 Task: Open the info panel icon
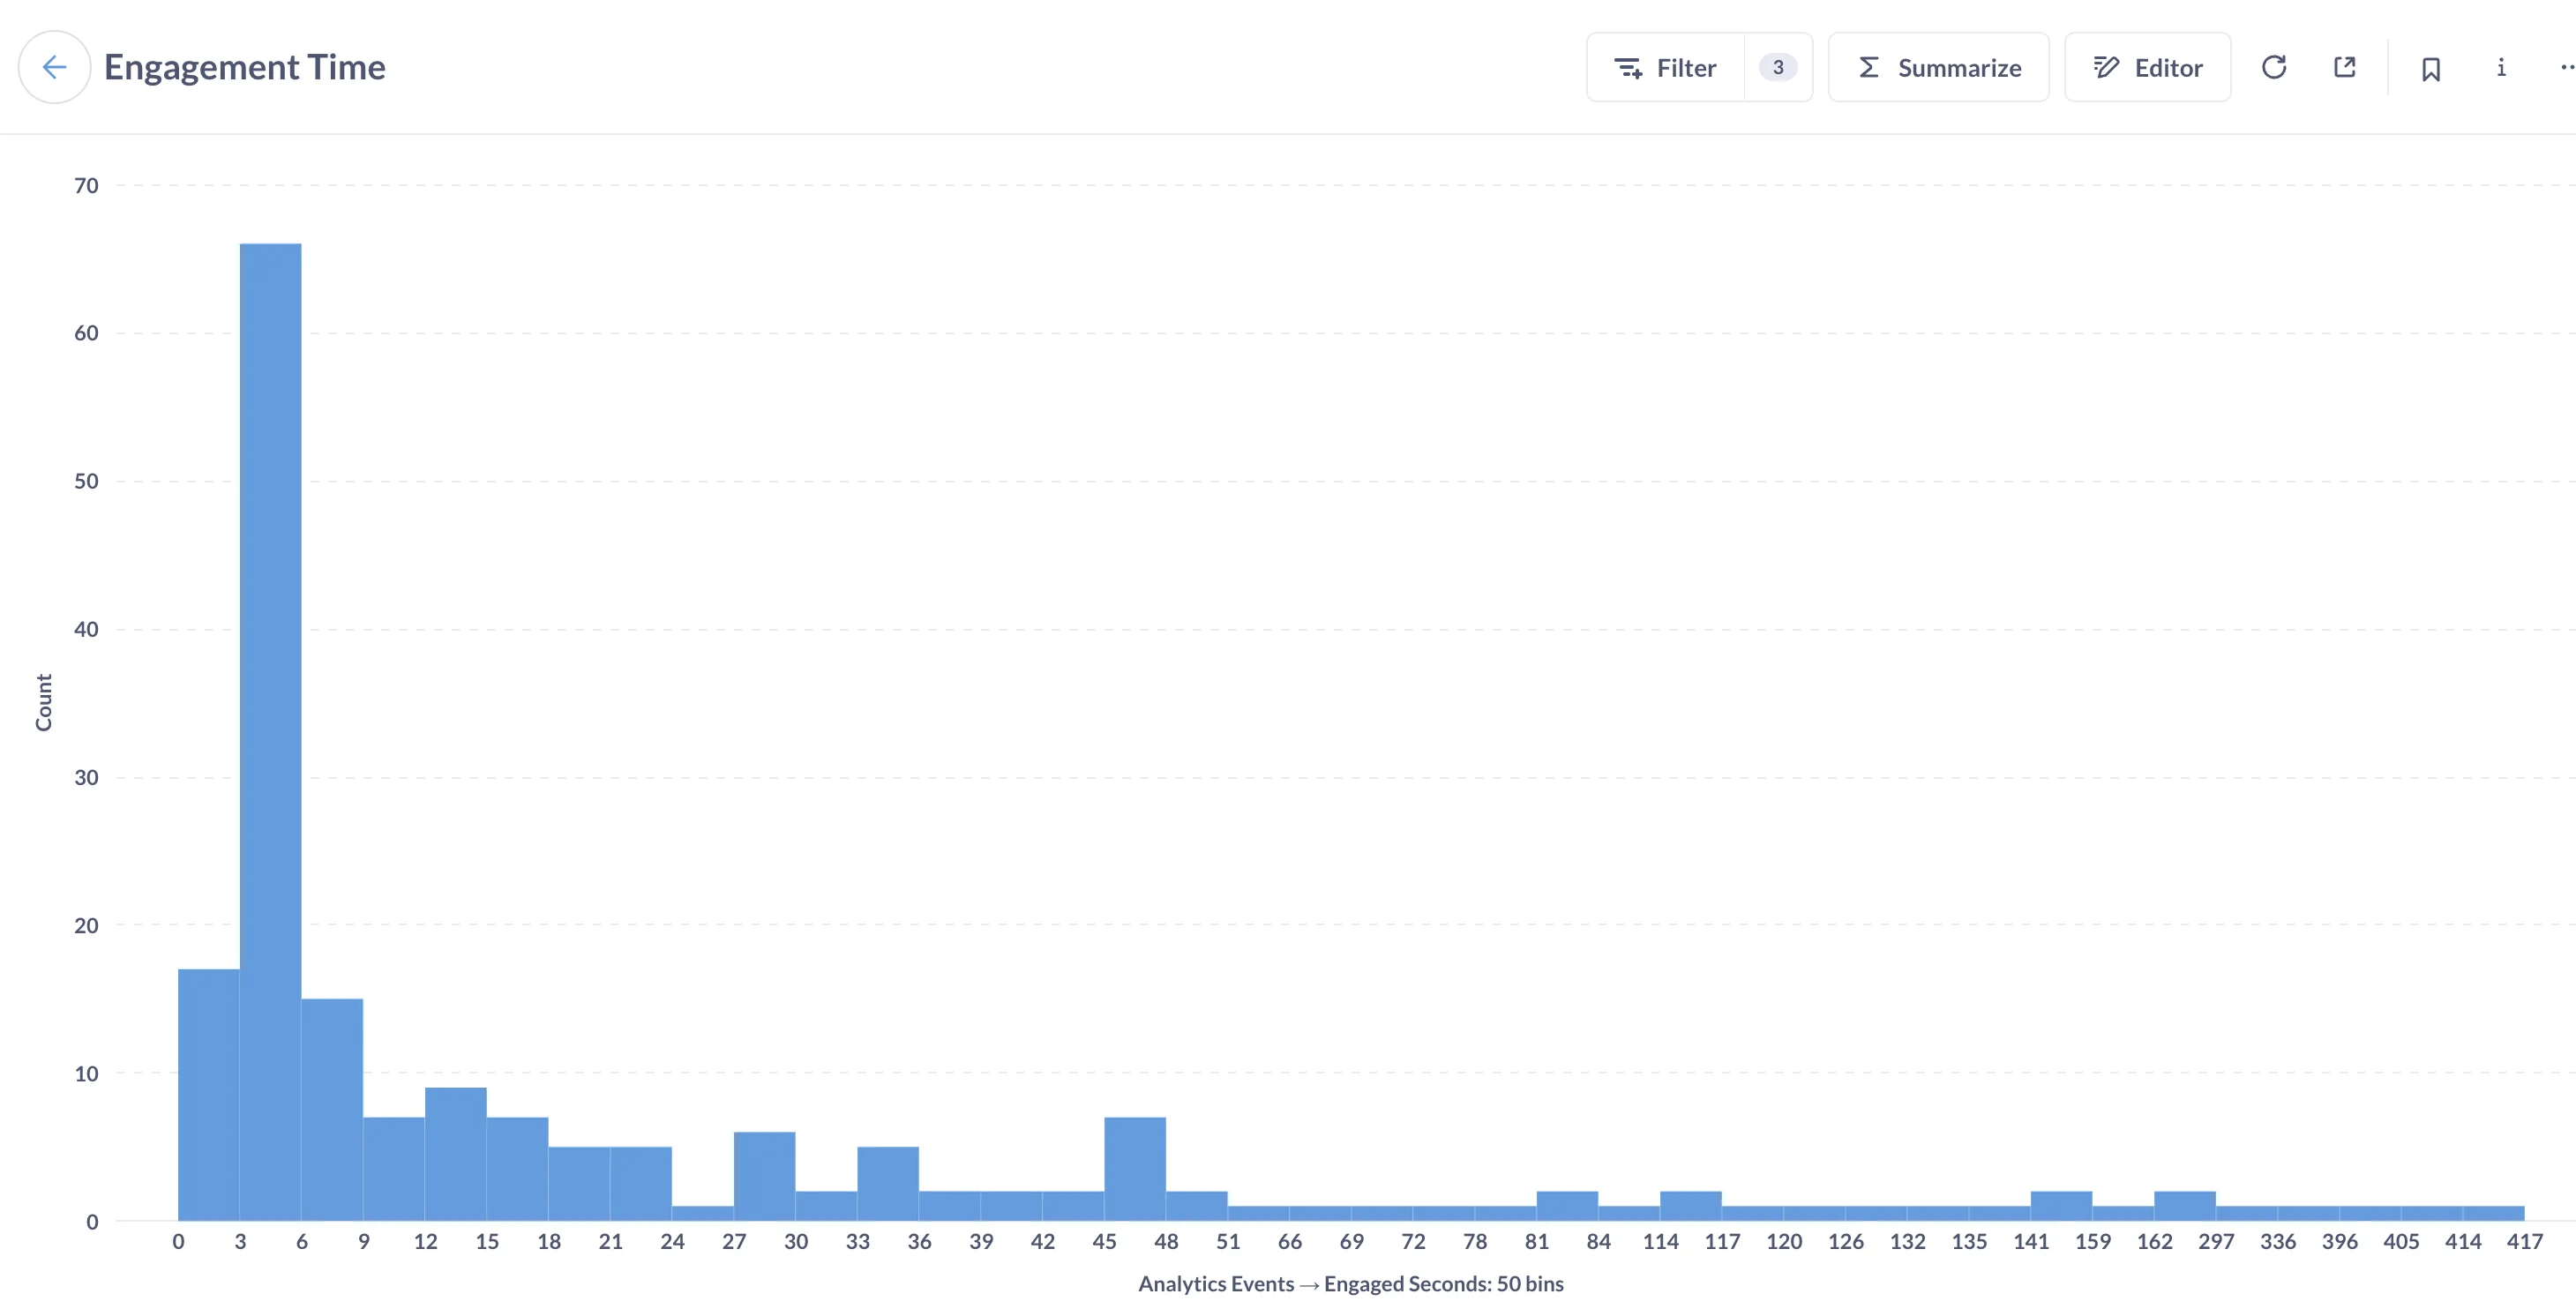click(2500, 67)
